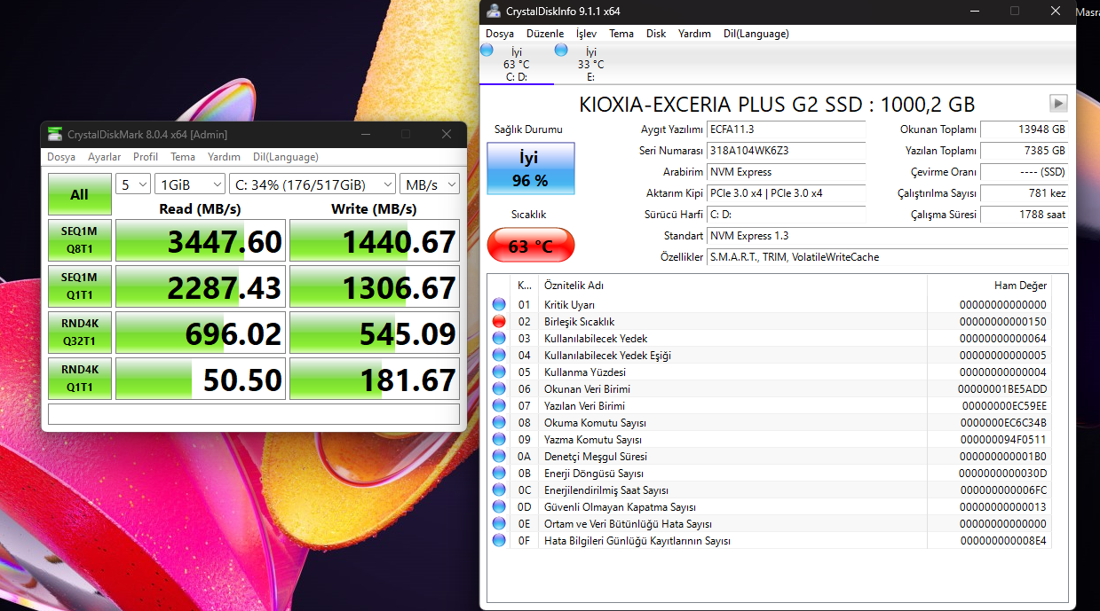Click the empty comment field in CrystalDiskMark
This screenshot has width=1100, height=611.
point(254,414)
